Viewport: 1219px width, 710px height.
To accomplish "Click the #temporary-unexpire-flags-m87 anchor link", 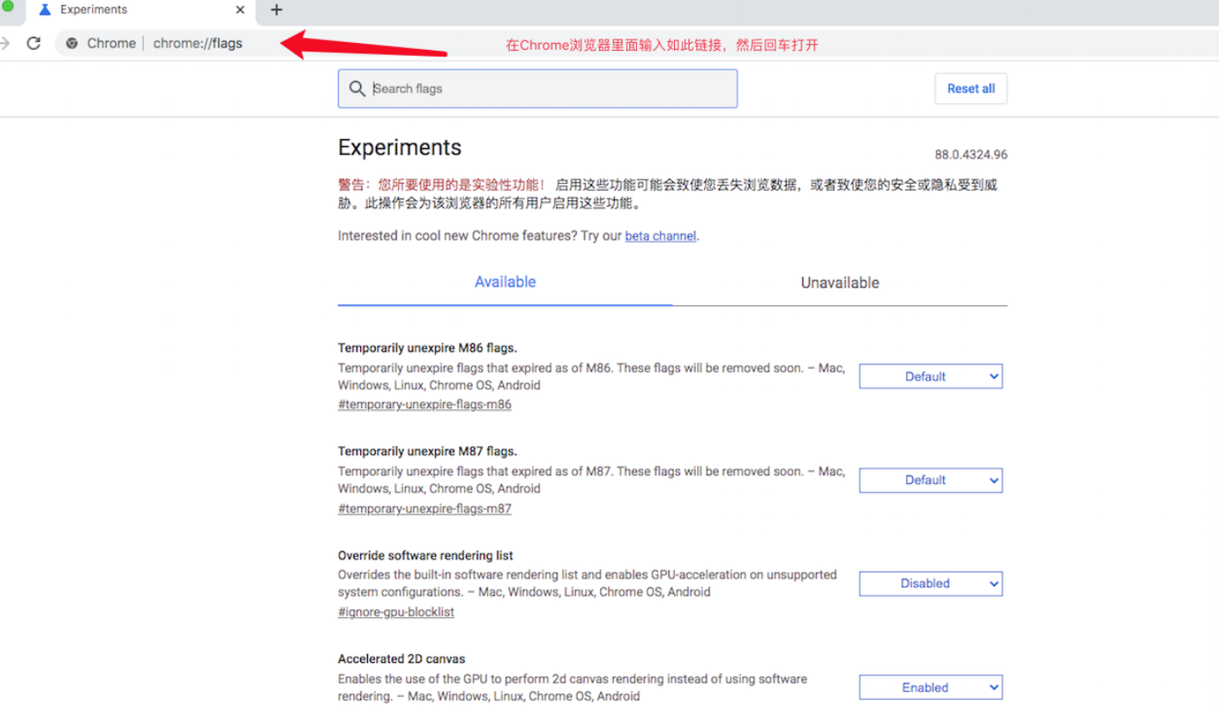I will pyautogui.click(x=425, y=508).
